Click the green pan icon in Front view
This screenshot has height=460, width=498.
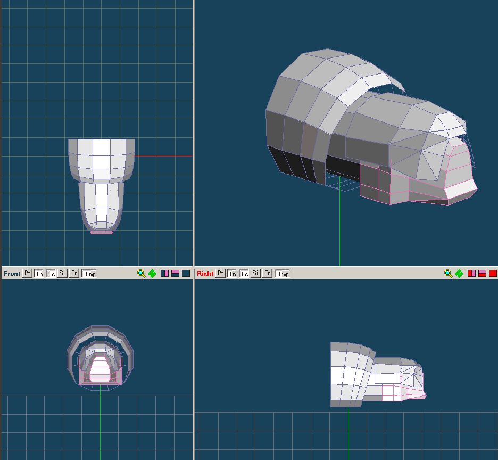coord(152,274)
